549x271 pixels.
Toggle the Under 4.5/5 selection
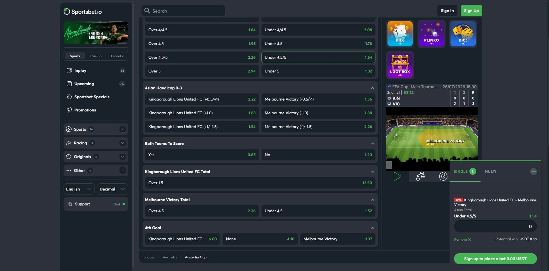[x=318, y=57]
